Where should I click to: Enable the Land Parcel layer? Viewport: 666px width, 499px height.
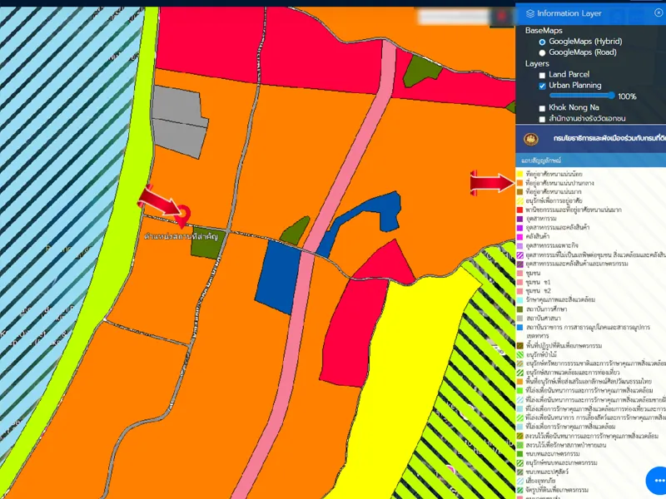pyautogui.click(x=543, y=75)
